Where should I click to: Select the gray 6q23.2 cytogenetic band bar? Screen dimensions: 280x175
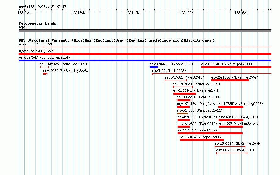coord(145,31)
